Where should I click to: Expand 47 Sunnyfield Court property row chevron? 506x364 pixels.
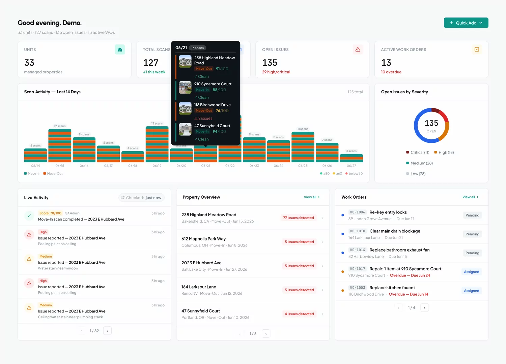[x=323, y=314]
